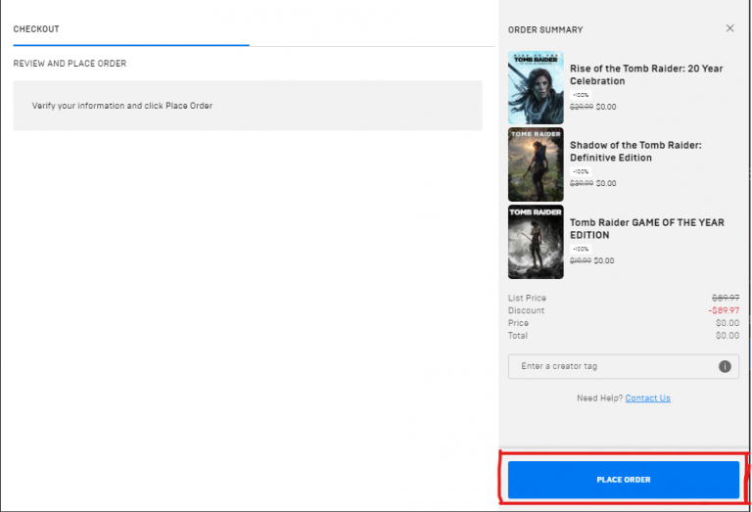Screen dimensions: 752x512
Task: Click the Shadow of the Tomb Raider cover thumbnail
Action: (x=536, y=164)
